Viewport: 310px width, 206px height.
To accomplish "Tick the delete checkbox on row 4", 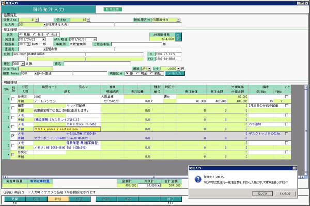I will coord(13,126).
